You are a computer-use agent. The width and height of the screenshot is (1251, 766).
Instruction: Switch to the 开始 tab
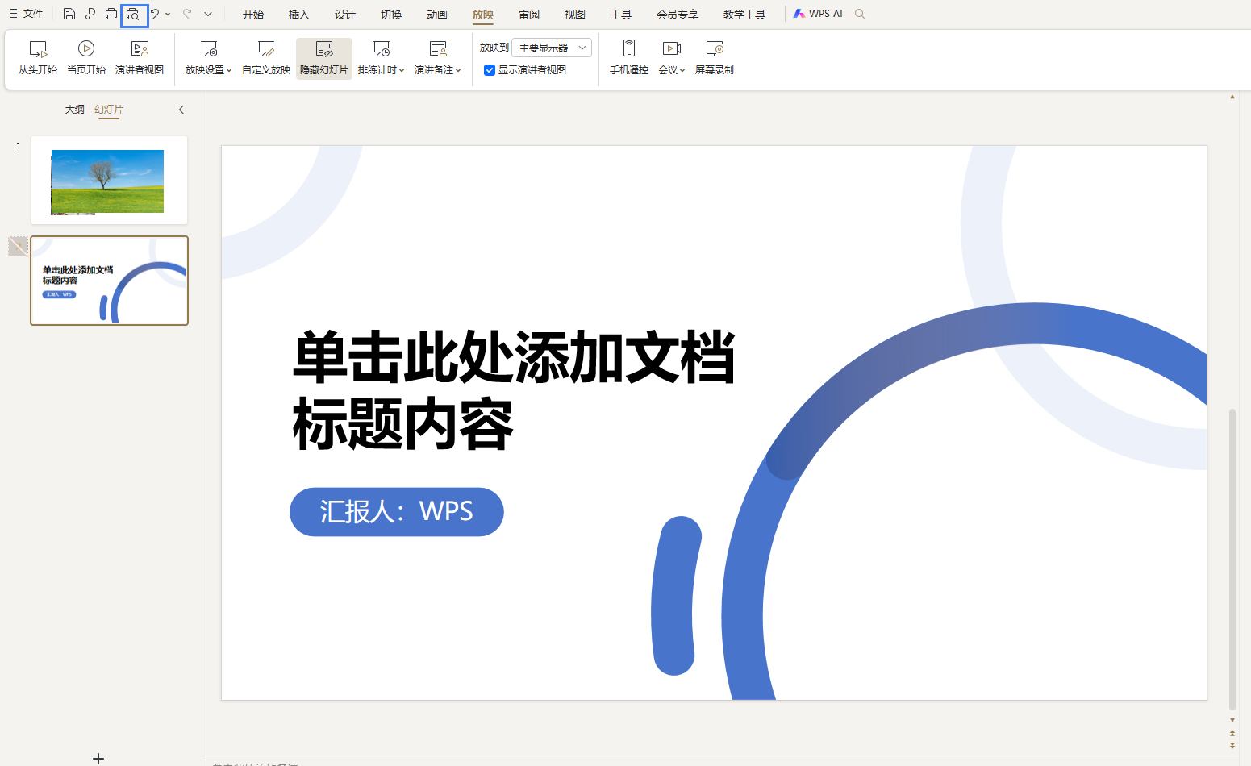[253, 15]
